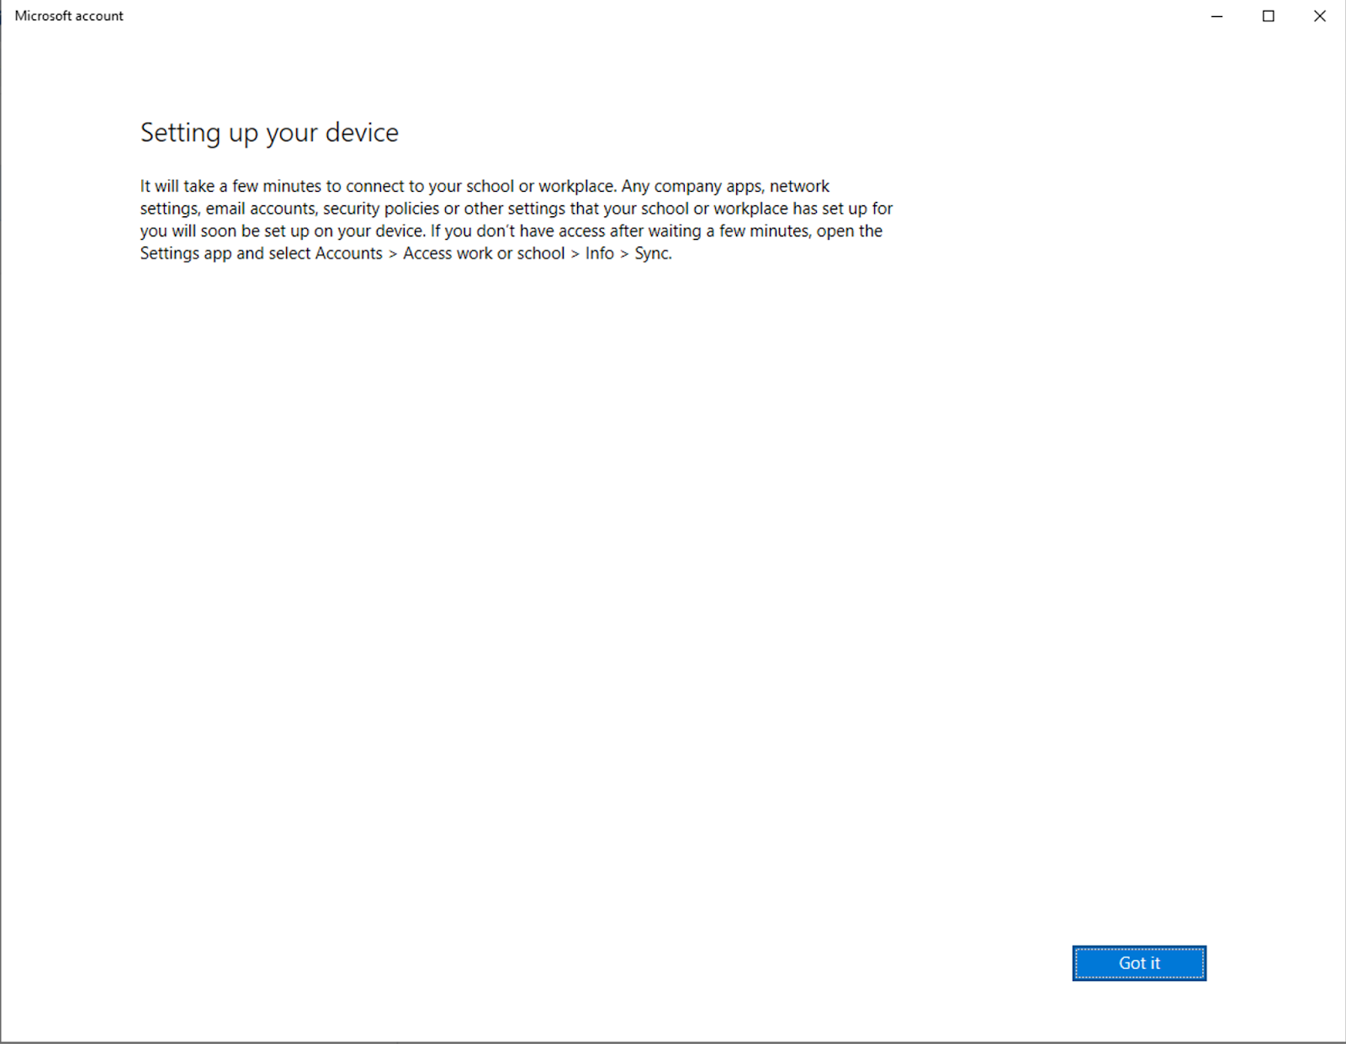
Task: Click 'Accounts' in the settings path
Action: [347, 253]
